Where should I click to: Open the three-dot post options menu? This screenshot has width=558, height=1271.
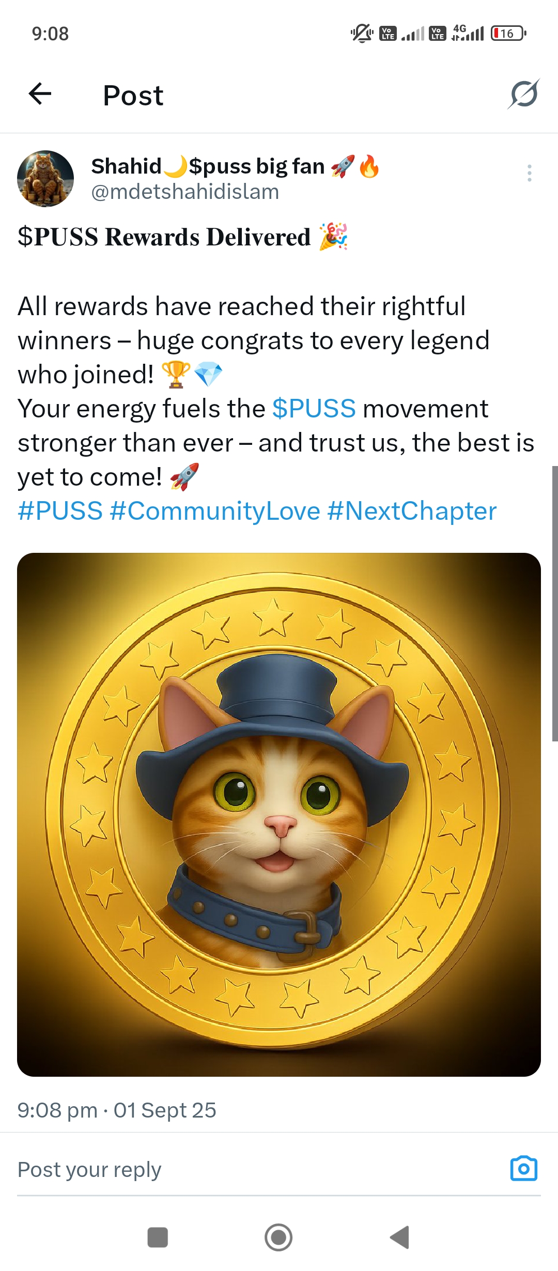click(x=529, y=173)
